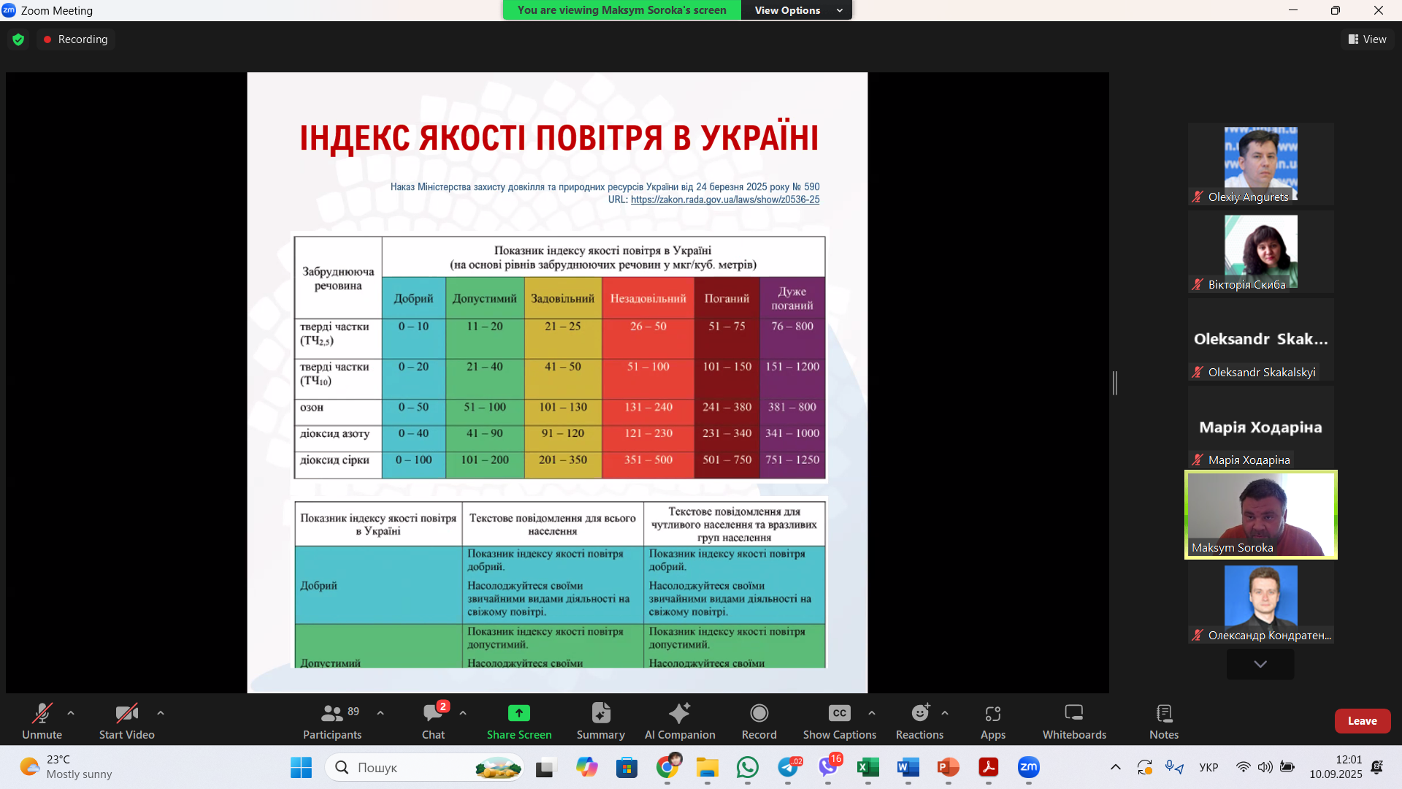Image resolution: width=1402 pixels, height=789 pixels.
Task: Start the Share Screen function
Action: (x=518, y=720)
